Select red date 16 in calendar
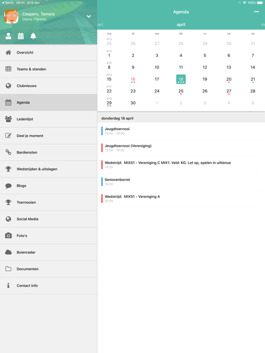 (x=133, y=79)
